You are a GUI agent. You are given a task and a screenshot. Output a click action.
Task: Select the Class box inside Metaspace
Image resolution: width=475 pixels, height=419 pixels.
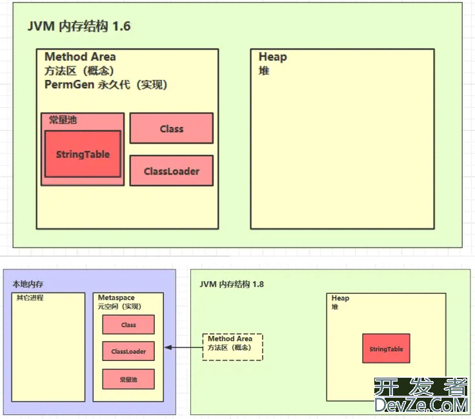point(128,325)
